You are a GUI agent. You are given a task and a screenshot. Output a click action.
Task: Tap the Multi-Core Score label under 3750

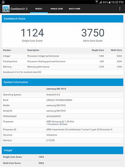[93, 41]
